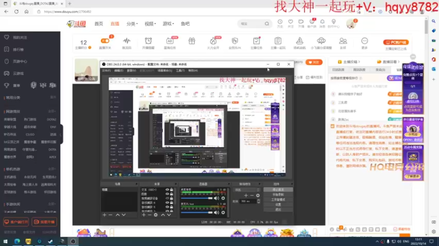Open desktop audio settings gear in OBS mixer
The height and width of the screenshot is (246, 439).
point(223,198)
